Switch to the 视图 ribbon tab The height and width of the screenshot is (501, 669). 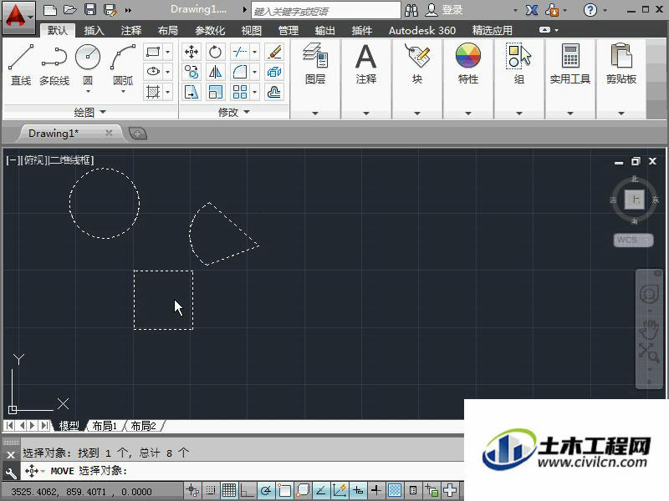coord(252,30)
